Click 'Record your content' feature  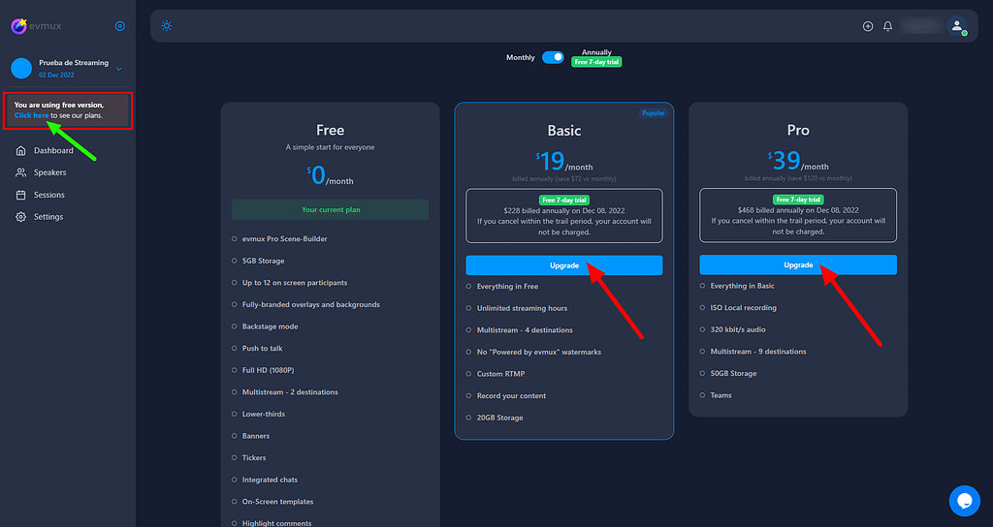[x=511, y=396]
